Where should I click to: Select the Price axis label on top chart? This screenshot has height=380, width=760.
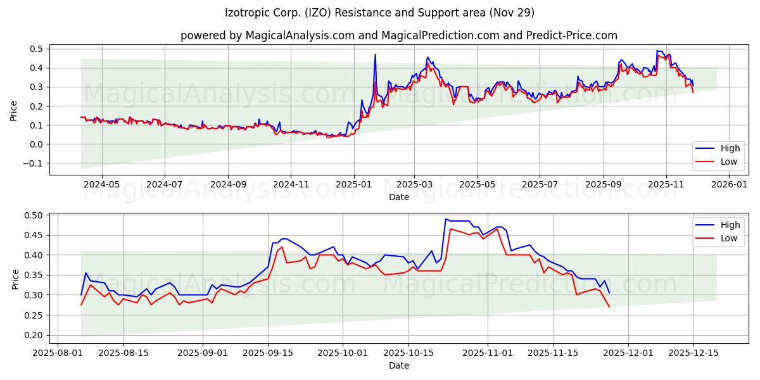tap(14, 108)
